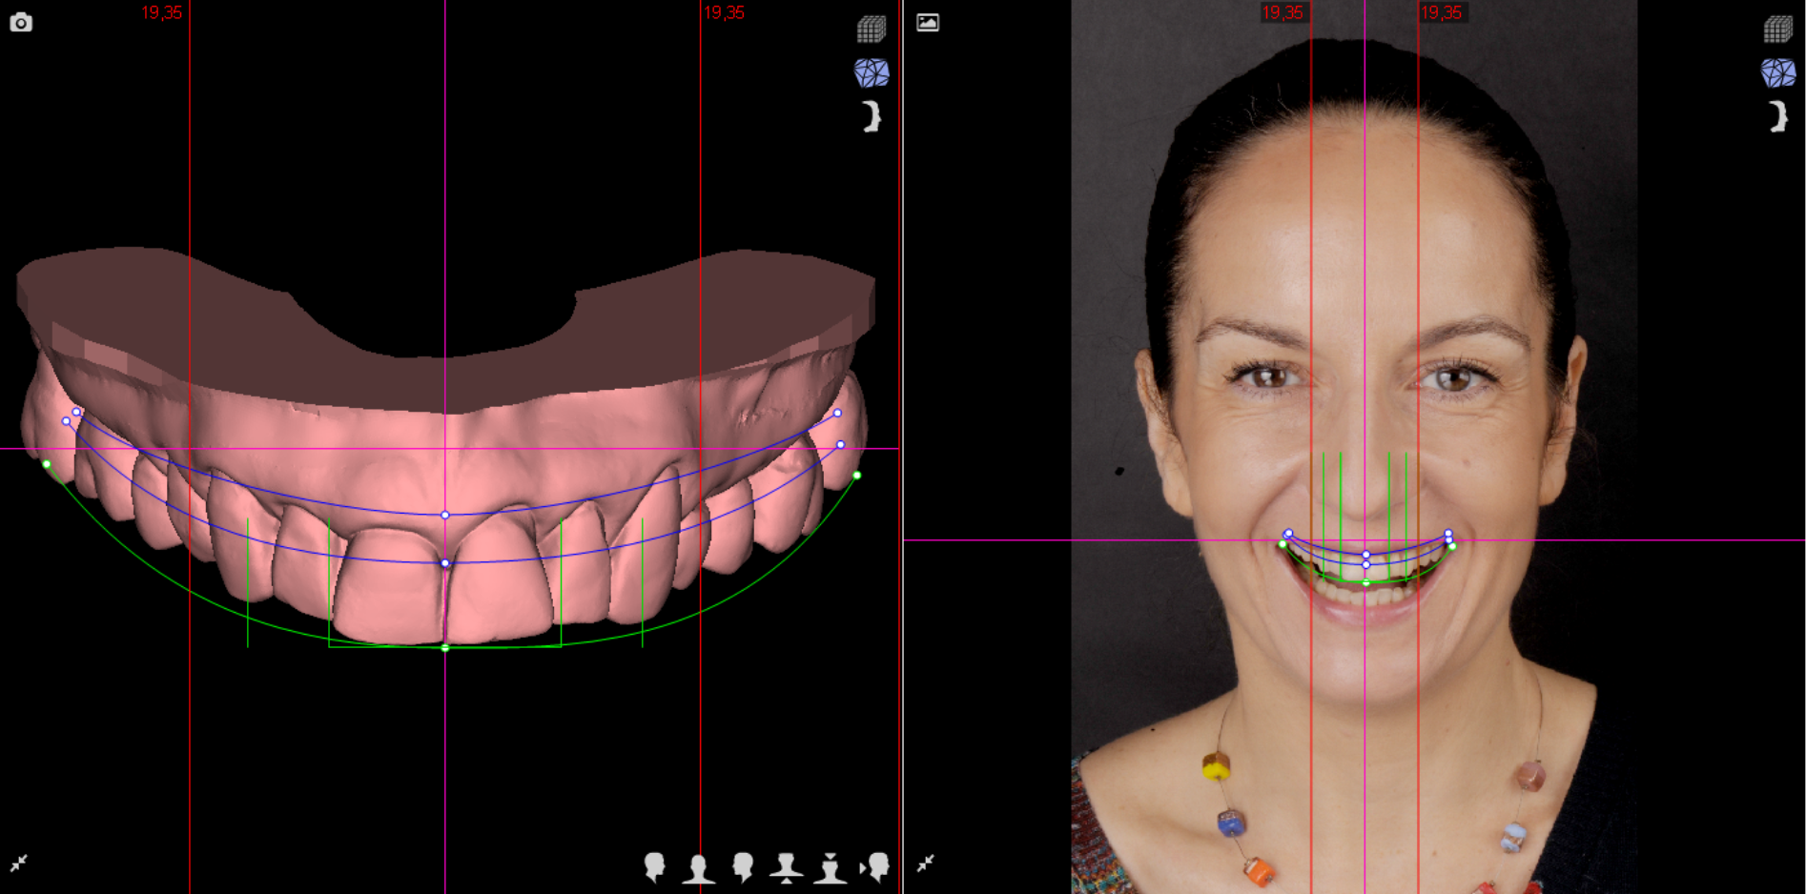
Task: Click the upper blue curve center control point
Action: click(x=445, y=515)
